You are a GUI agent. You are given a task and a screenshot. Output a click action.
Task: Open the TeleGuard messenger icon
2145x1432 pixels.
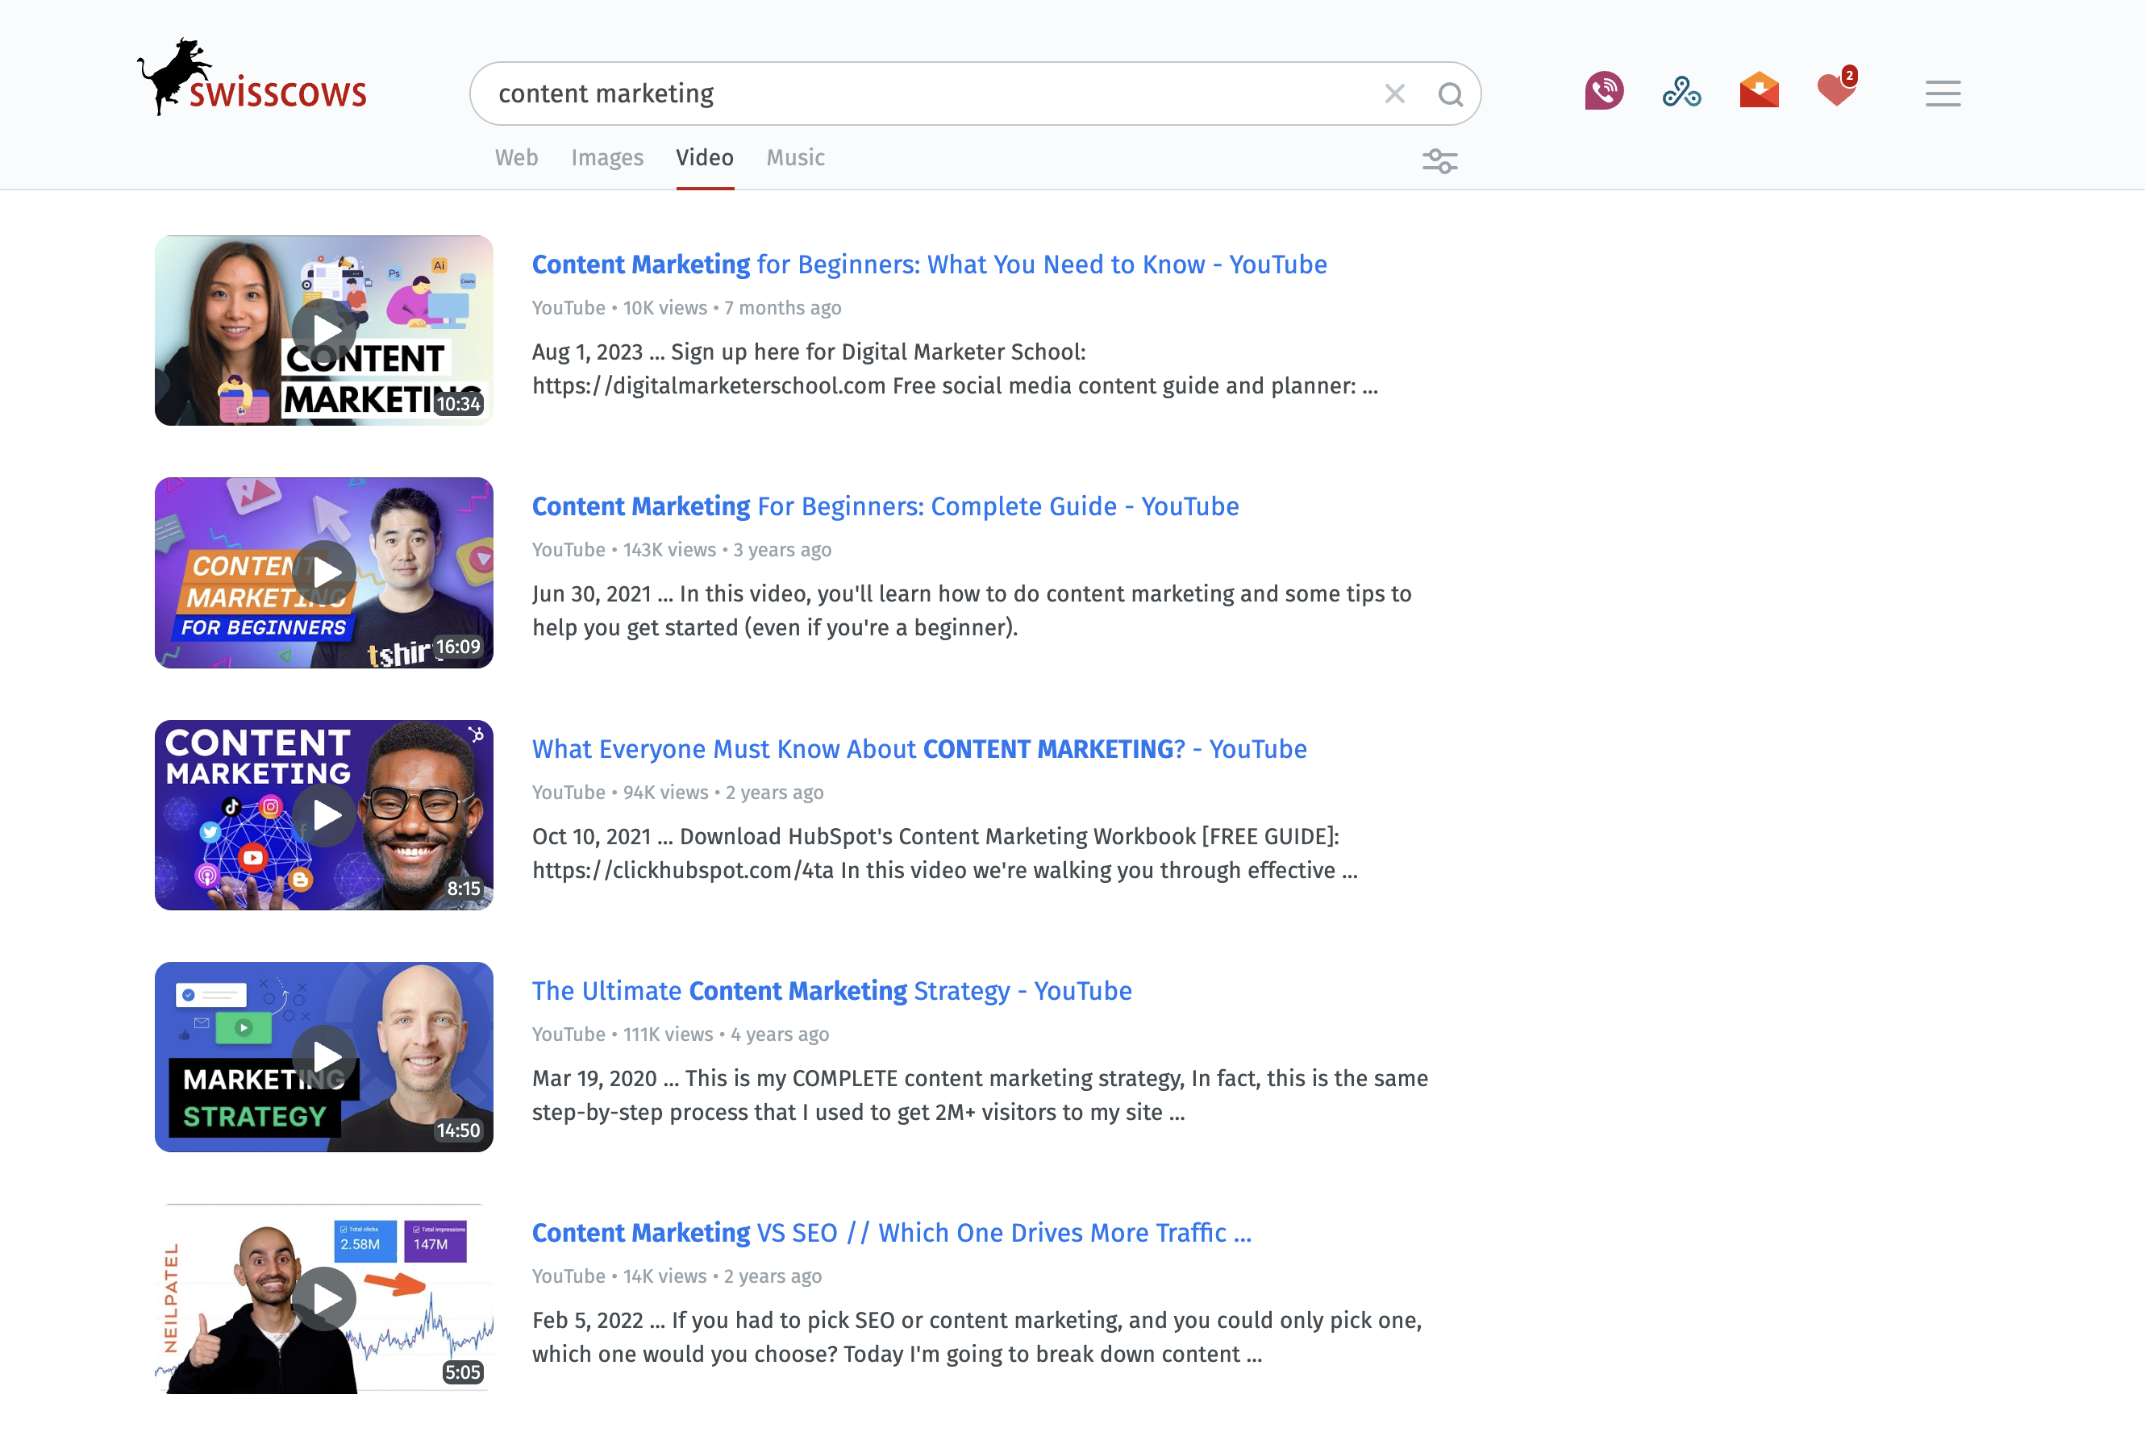point(1605,91)
